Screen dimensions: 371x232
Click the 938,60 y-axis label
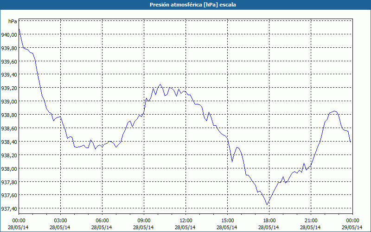9,128
